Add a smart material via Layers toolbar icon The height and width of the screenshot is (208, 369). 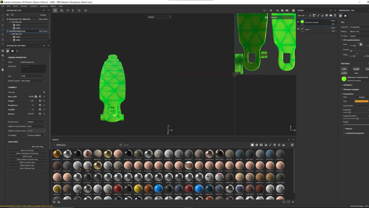coord(327,15)
